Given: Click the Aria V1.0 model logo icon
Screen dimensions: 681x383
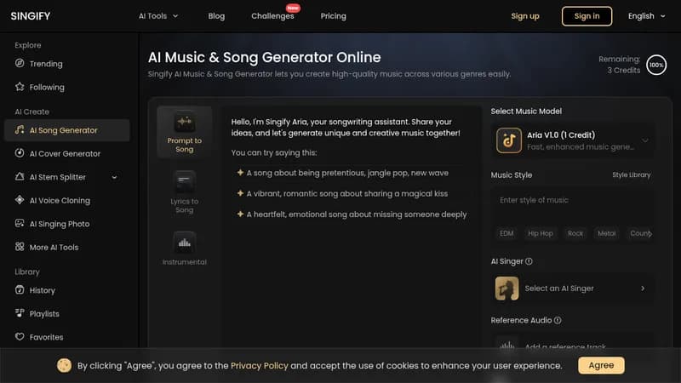Looking at the screenshot, I should [509, 140].
